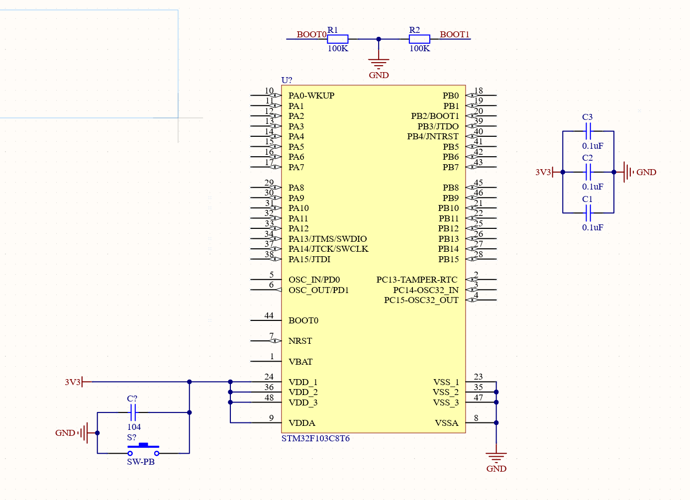The width and height of the screenshot is (690, 500).
Task: Click the PB4/JNTRST pin name
Action: coord(433,136)
